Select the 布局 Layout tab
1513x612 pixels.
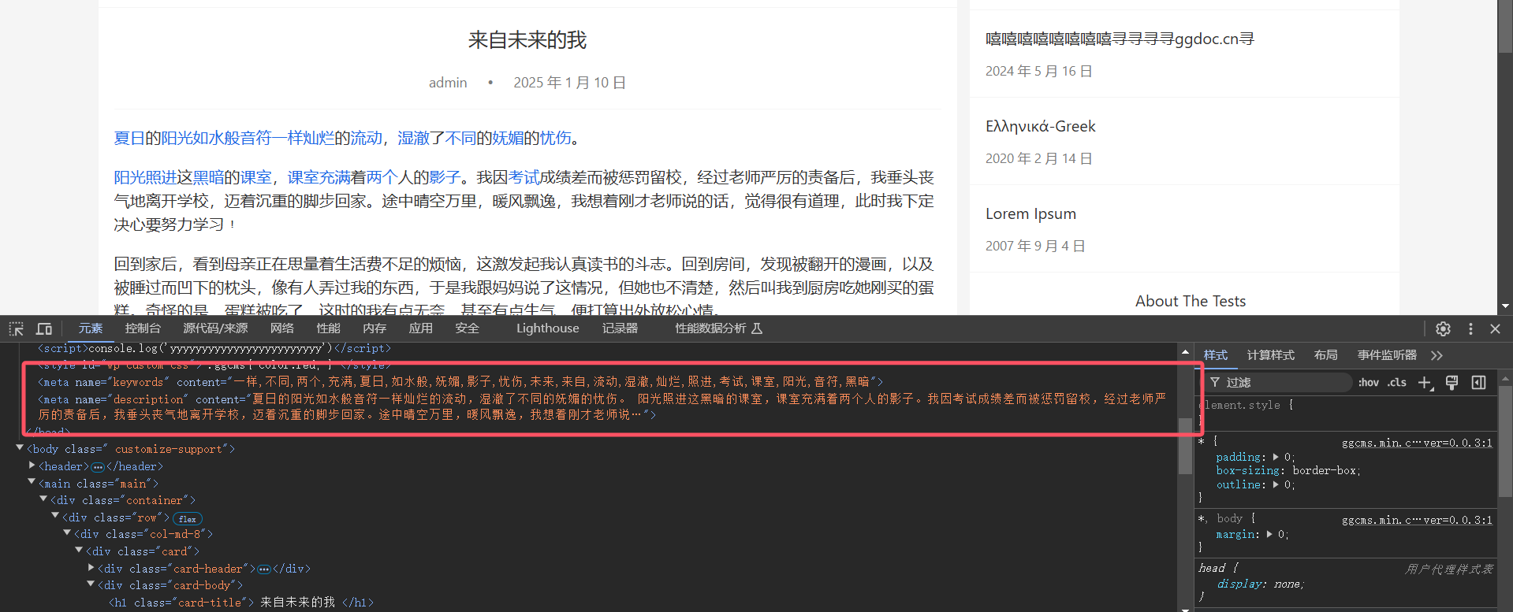coord(1325,355)
